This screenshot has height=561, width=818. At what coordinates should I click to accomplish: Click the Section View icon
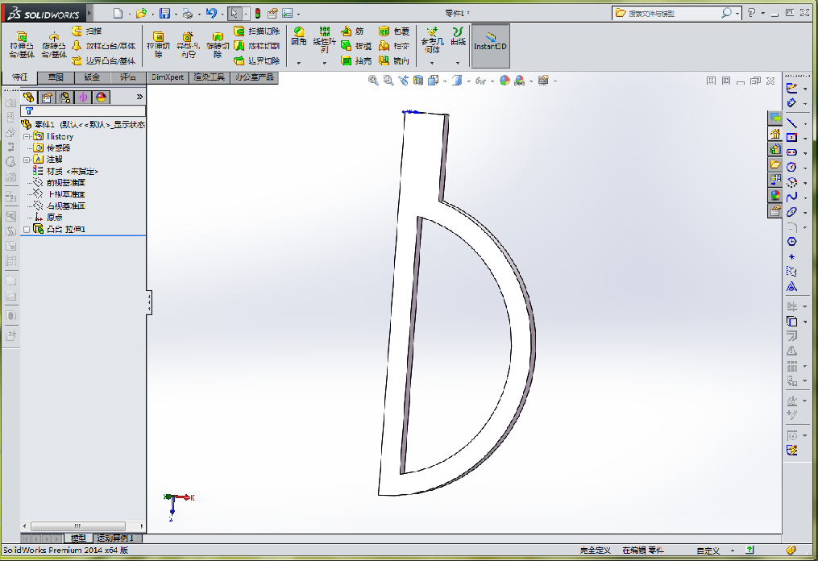click(418, 81)
